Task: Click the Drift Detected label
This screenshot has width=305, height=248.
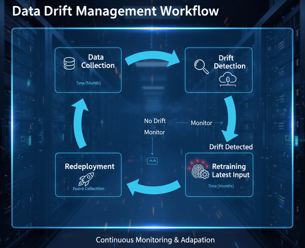Action: click(x=231, y=147)
